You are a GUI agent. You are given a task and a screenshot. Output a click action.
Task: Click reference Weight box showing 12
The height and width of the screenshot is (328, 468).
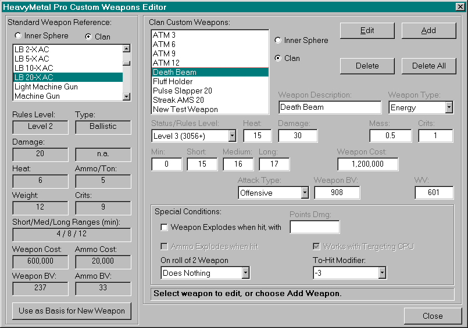pyautogui.click(x=40, y=207)
